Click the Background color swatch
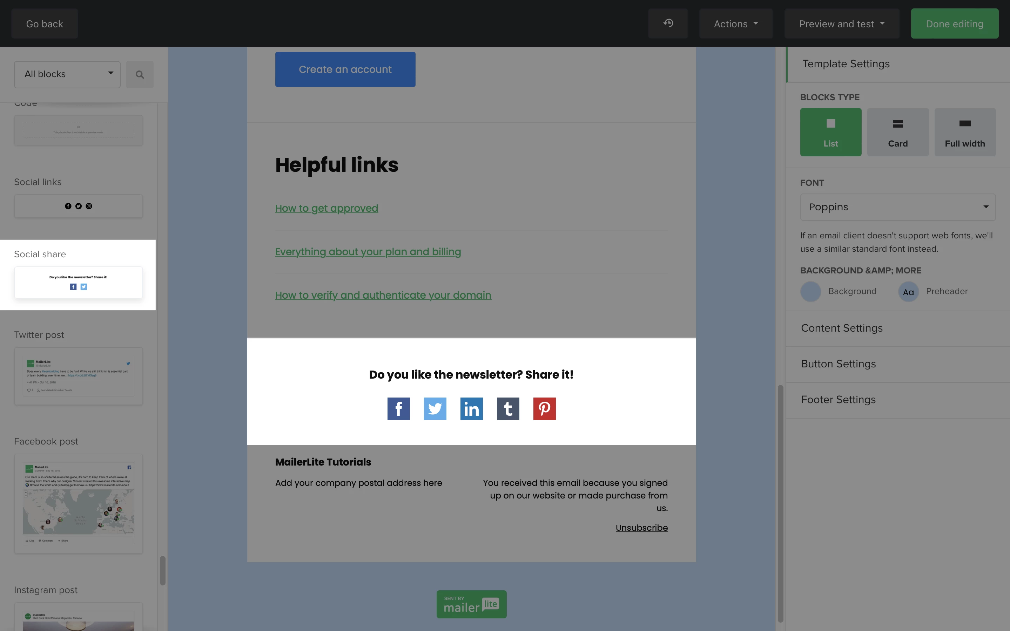This screenshot has width=1010, height=631. click(810, 291)
